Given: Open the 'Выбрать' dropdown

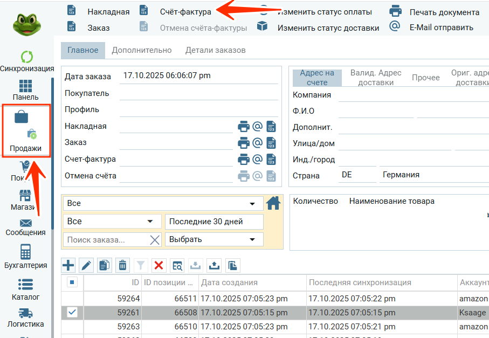Looking at the screenshot, I should tap(213, 239).
